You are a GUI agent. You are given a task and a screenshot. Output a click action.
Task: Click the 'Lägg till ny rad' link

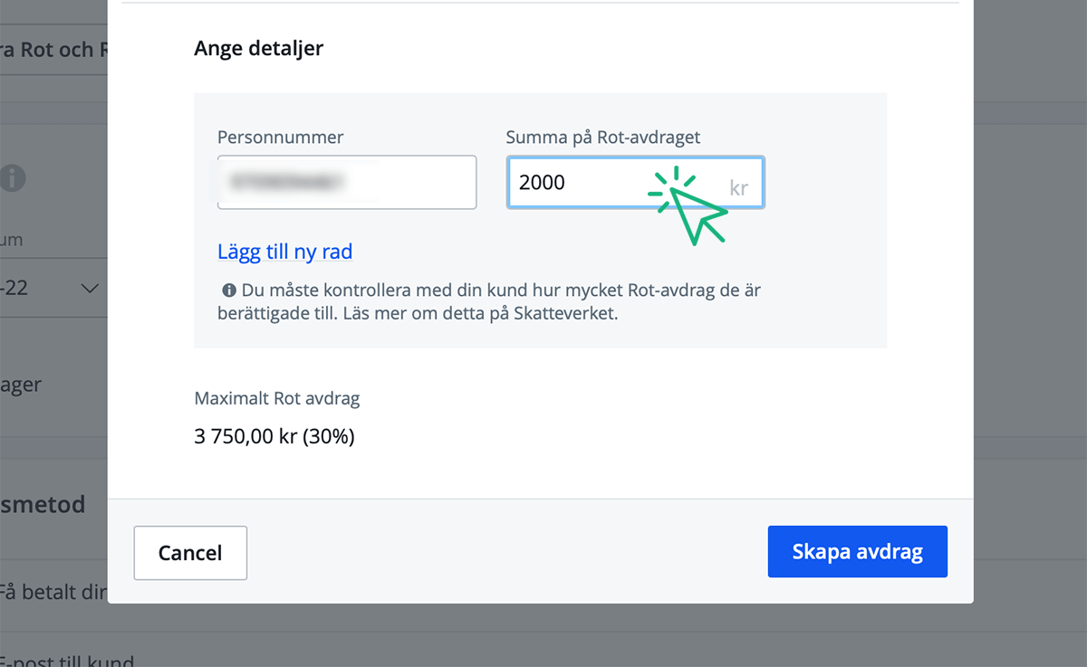pos(284,252)
